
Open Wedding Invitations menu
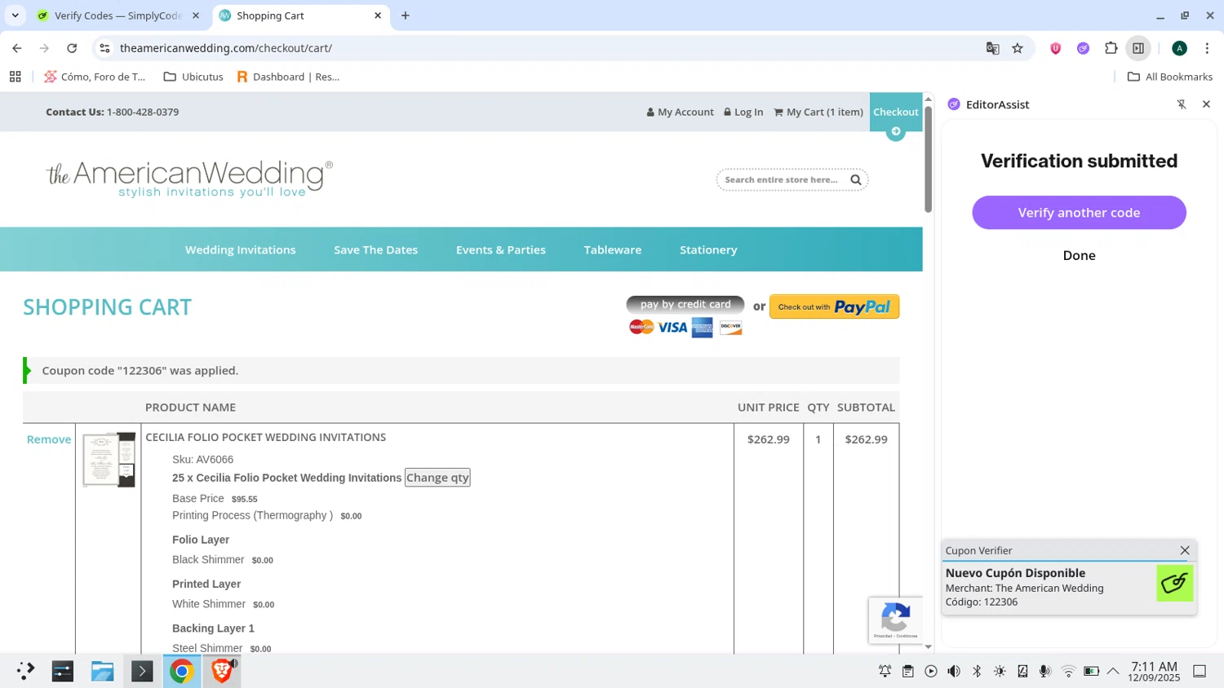coord(241,249)
